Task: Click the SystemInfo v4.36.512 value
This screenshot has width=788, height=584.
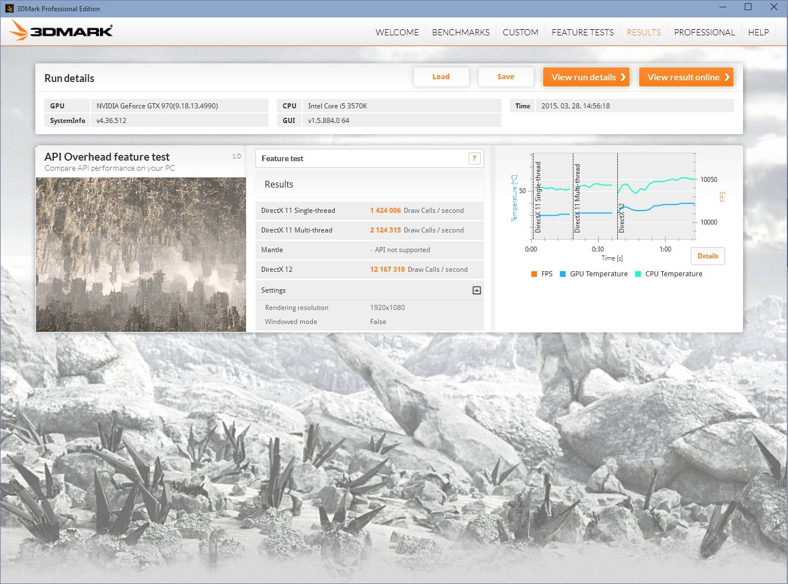Action: (x=111, y=120)
